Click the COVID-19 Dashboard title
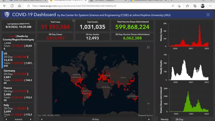Viewport: 215px width, 121px height. [x=34, y=14]
